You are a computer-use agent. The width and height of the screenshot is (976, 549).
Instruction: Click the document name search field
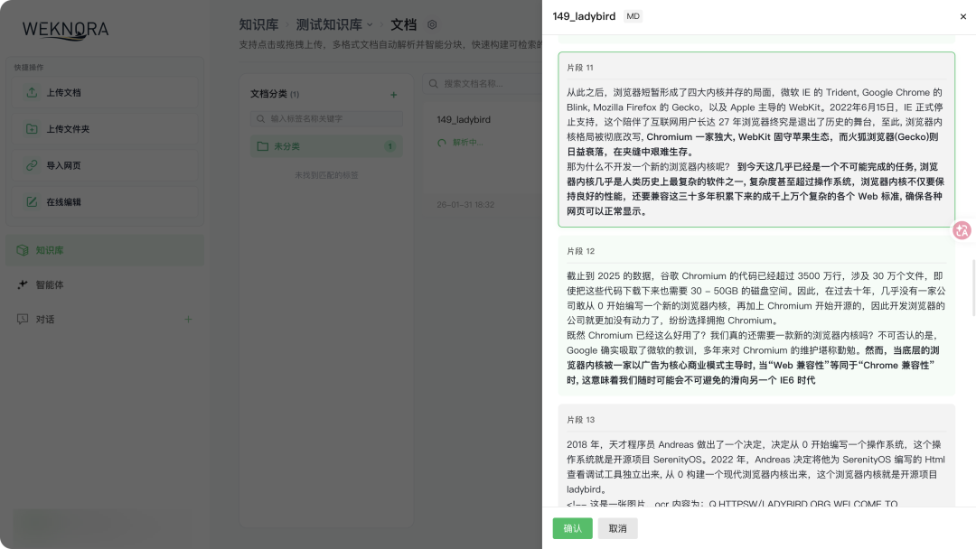pos(483,83)
